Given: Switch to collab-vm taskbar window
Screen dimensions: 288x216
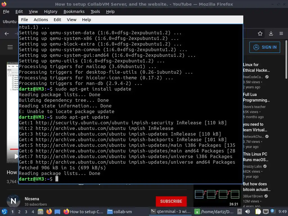Looking at the screenshot, I should [120, 212].
